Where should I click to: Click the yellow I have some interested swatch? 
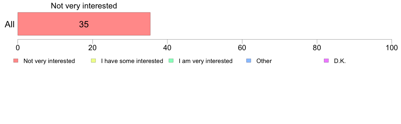coord(93,61)
